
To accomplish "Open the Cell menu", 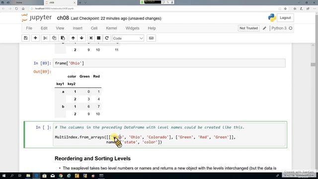I will coord(94,28).
